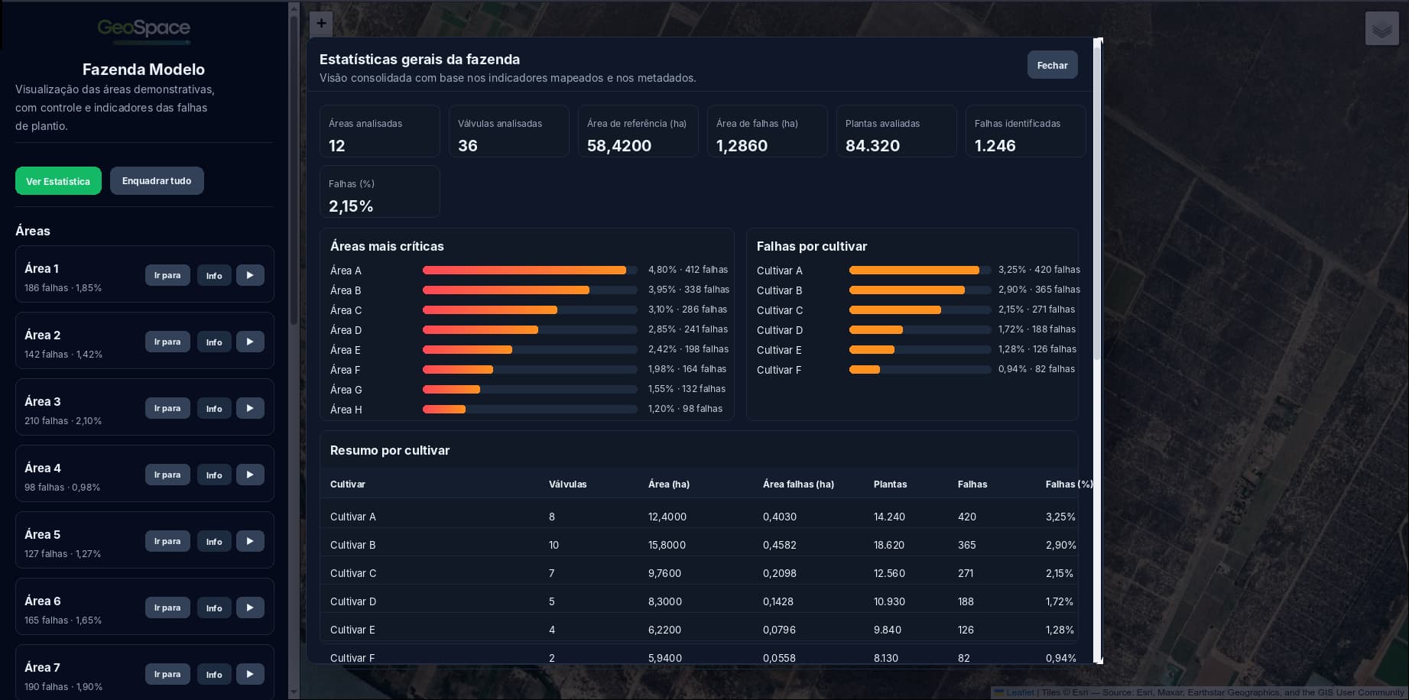Click the Falhas identificadas value 1.246

pos(995,146)
